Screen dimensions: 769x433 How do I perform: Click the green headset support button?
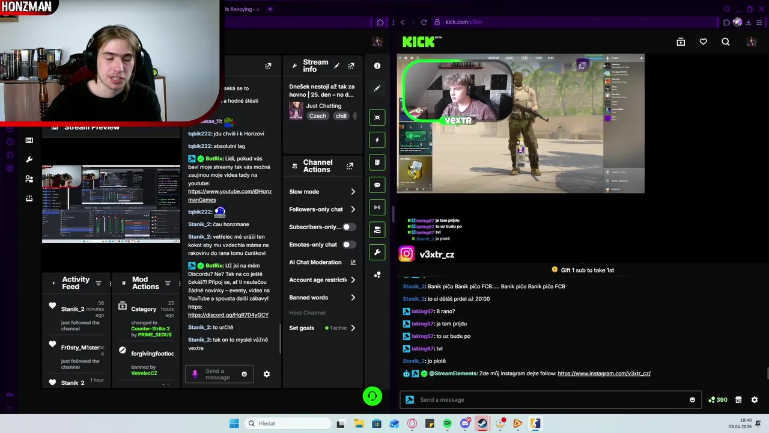[372, 396]
